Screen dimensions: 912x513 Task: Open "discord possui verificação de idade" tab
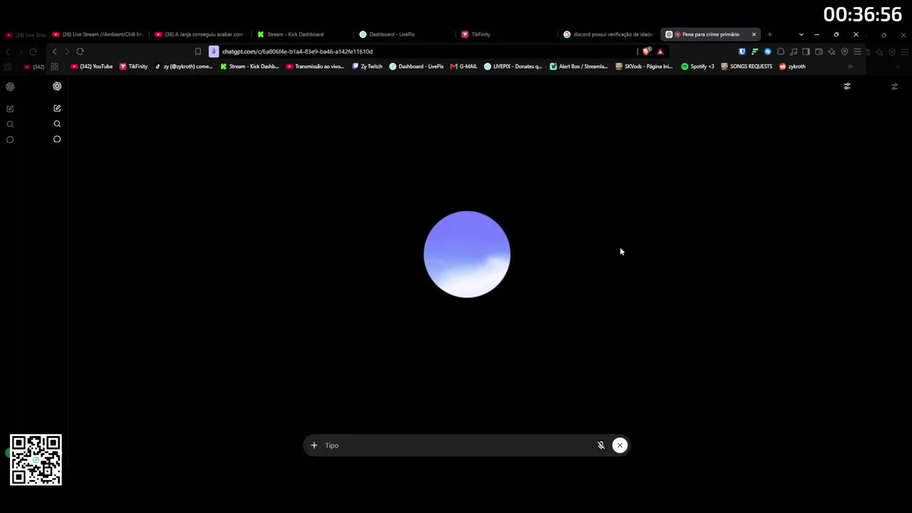tap(608, 34)
